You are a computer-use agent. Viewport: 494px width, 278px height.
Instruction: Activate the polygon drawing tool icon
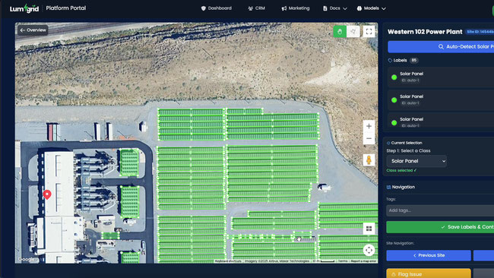[353, 31]
